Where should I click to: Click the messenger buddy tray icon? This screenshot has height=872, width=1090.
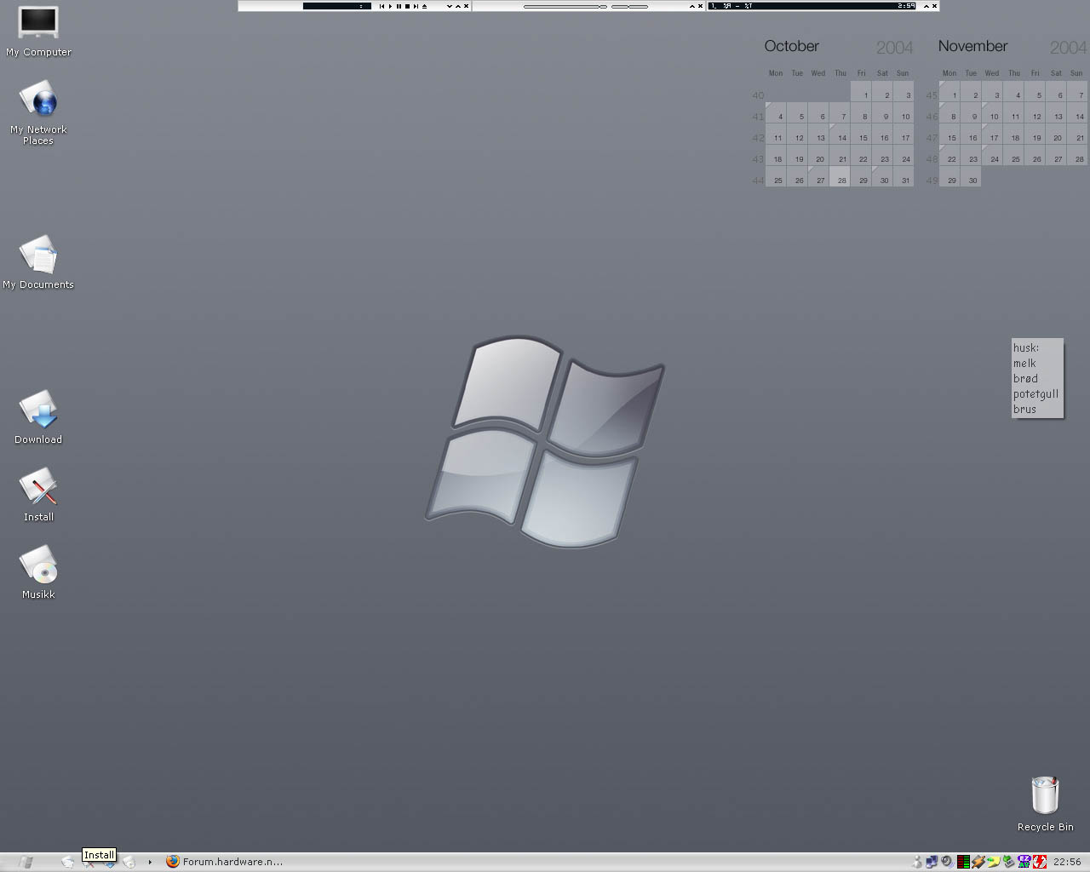coord(917,862)
